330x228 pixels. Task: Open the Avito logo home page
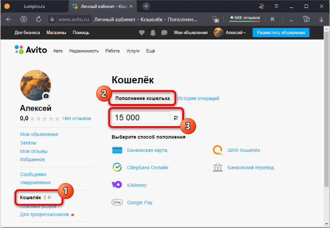[31, 50]
